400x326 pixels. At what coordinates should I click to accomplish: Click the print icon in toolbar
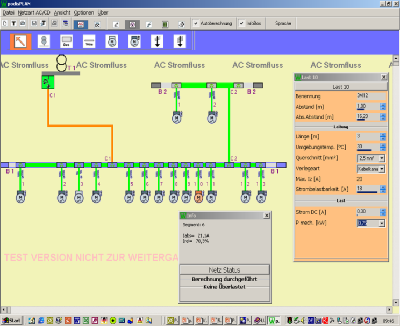[54, 24]
